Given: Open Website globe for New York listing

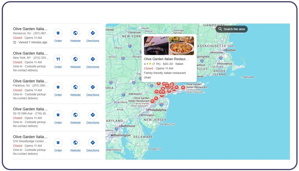Looking at the screenshot, I should coord(75,59).
